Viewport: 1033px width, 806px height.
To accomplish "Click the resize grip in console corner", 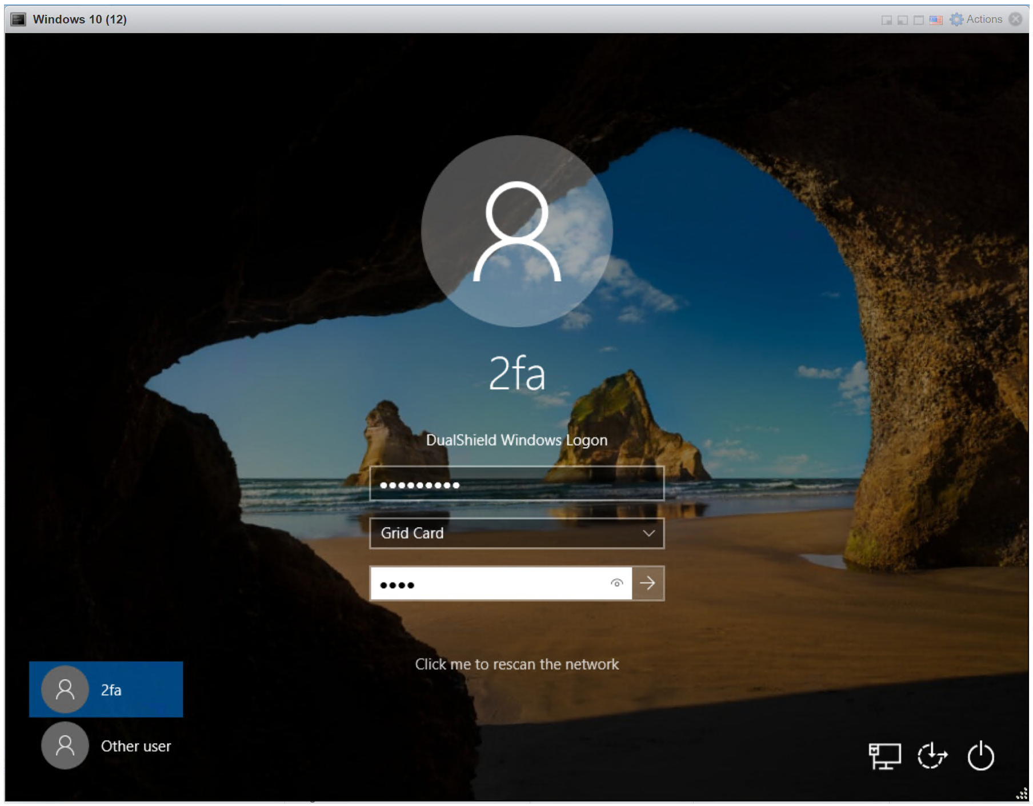I will coord(1022,793).
